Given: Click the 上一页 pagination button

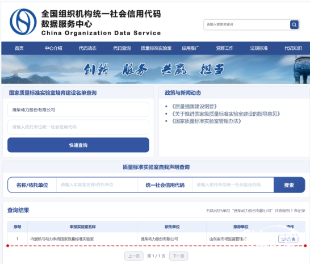Looking at the screenshot, I should 134,256.
